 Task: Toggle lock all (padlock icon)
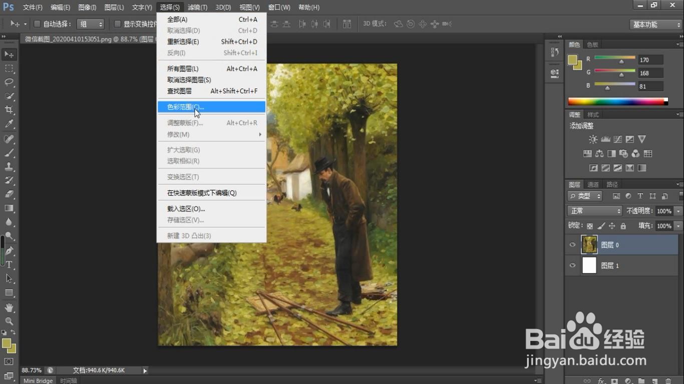(x=623, y=226)
